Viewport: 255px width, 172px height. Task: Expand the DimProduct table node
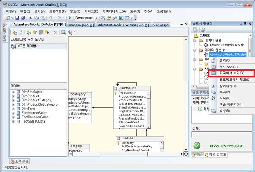[x=13, y=96]
